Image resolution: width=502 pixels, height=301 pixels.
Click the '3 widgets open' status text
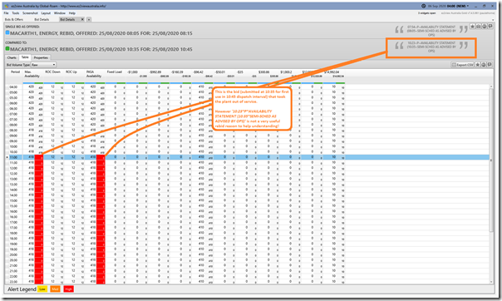pyautogui.click(x=426, y=13)
